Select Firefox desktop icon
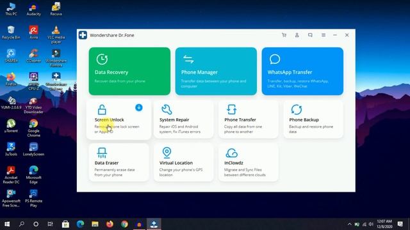410x230 pixels. click(11, 79)
